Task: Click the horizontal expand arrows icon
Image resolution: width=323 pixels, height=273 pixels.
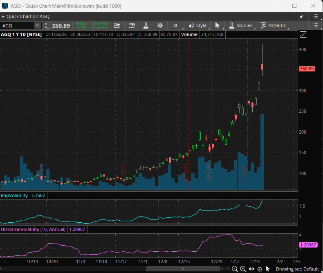Action: tap(251, 269)
